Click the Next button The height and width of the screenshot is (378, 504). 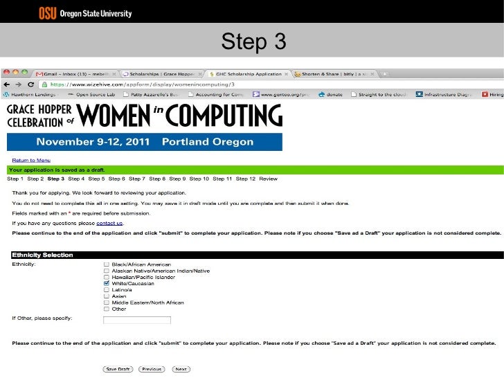click(181, 369)
